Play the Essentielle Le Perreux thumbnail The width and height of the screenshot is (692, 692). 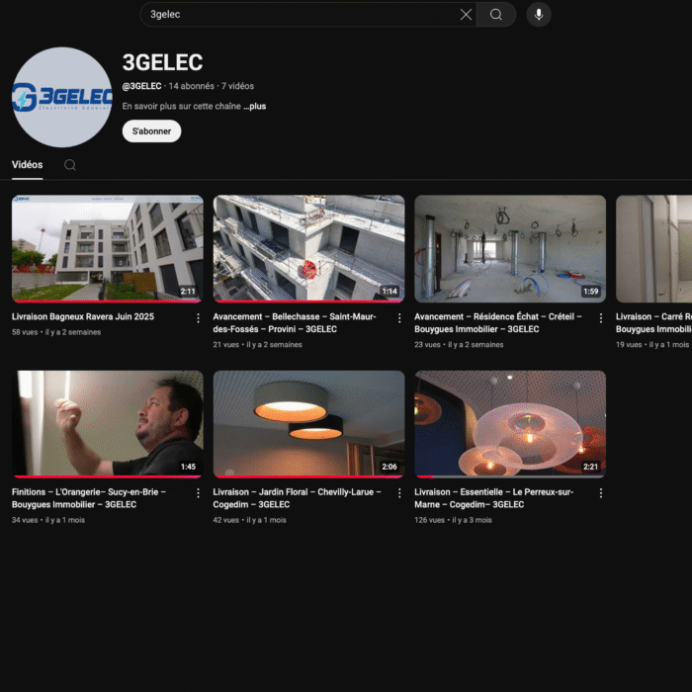click(x=510, y=423)
